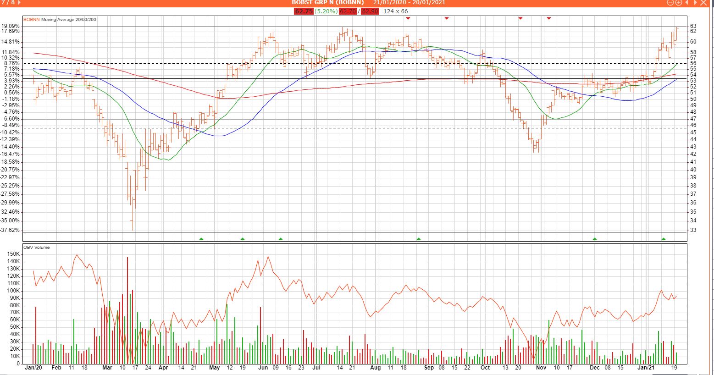Image resolution: width=714 pixels, height=375 pixels.
Task: Click the bid price 62.70 box
Action: [x=348, y=11]
